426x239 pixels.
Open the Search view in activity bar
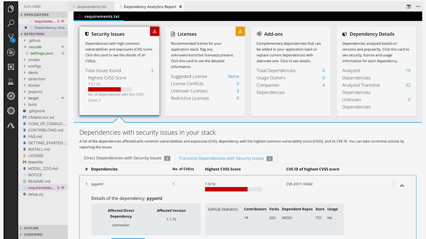[11, 23]
